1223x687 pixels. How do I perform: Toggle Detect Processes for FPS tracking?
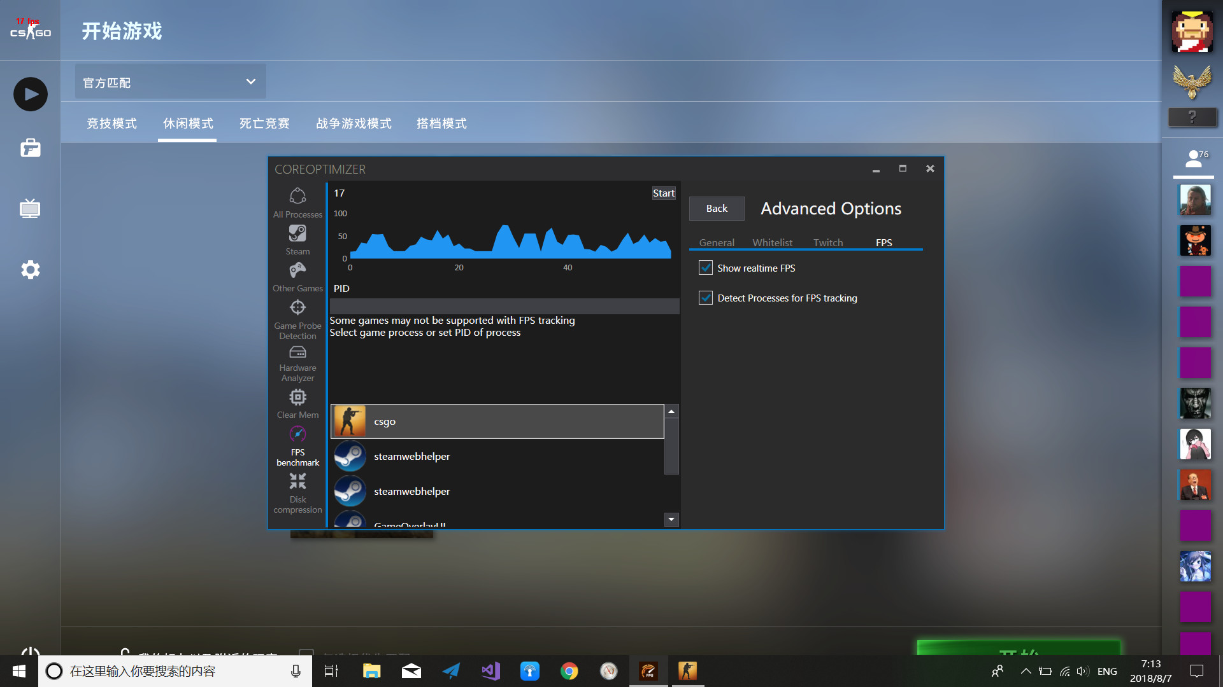[706, 298]
